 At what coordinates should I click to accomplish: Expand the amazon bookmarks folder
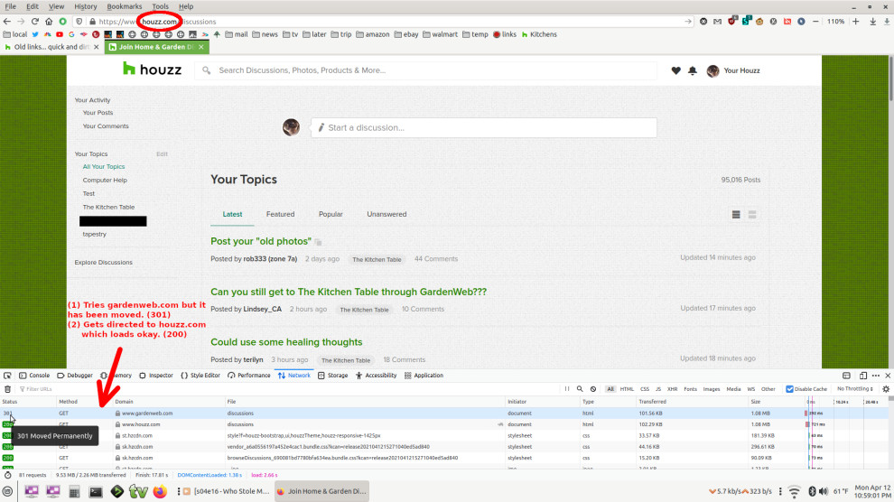pos(372,34)
